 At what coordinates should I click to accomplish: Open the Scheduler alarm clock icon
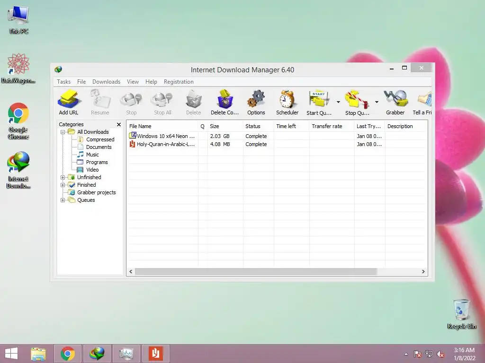(287, 103)
